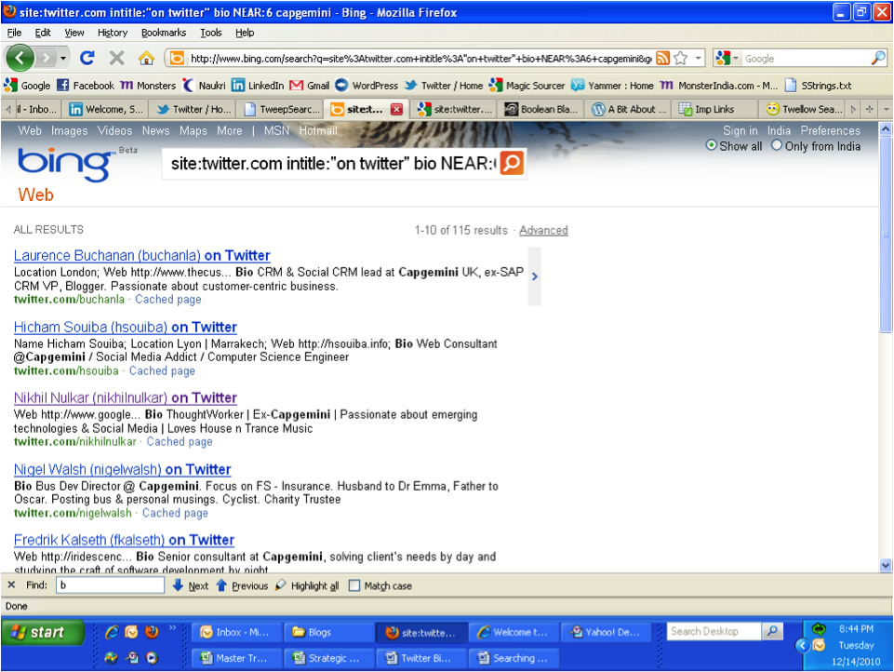Open the Facebook bookmark
This screenshot has height=672, width=894.
click(86, 86)
